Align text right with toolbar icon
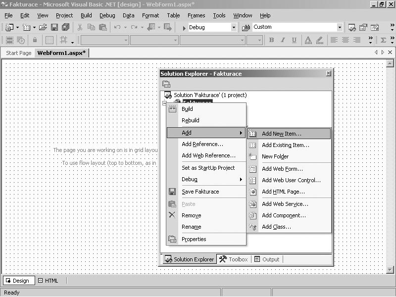 [356, 40]
